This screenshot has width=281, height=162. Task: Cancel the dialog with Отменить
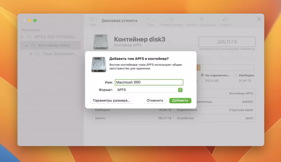155,100
